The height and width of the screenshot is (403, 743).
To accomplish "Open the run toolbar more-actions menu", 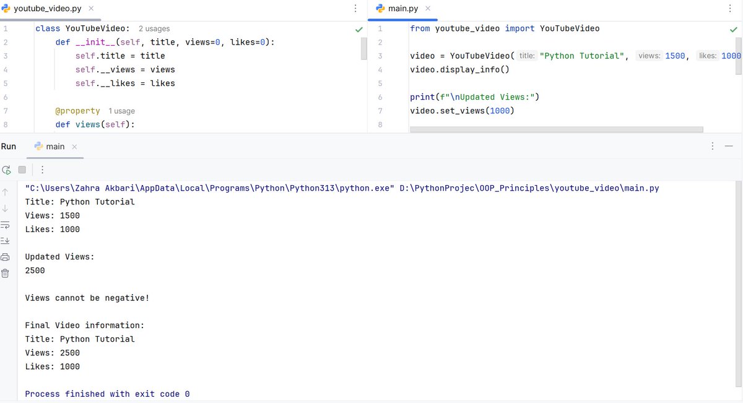I will pyautogui.click(x=42, y=170).
